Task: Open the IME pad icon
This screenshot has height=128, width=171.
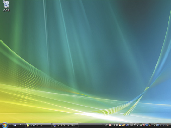Action: click(120, 125)
